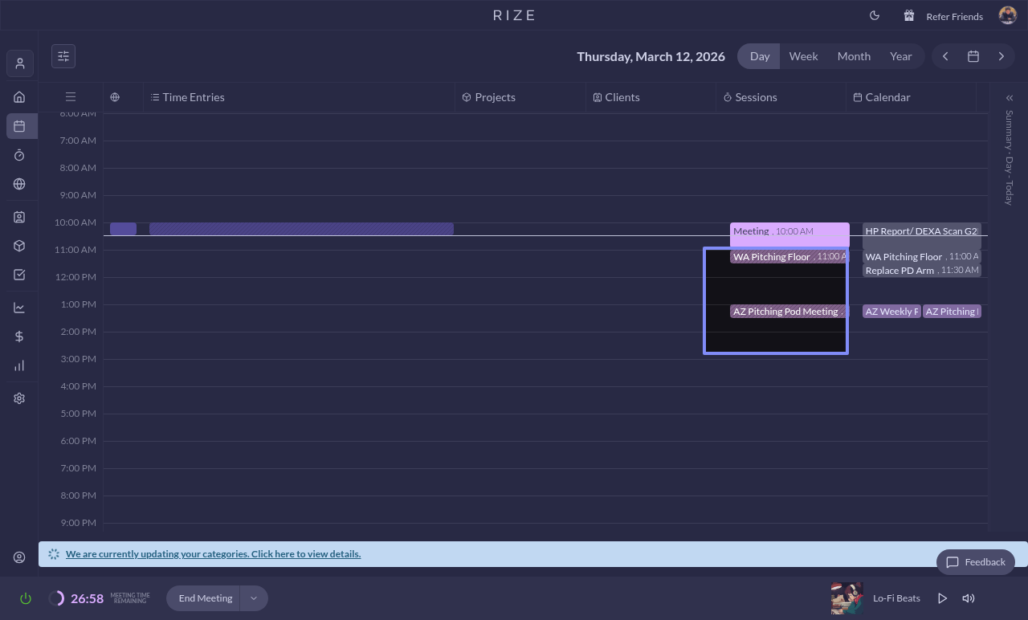
Task: Mute the Lo-Fi Beats speaker icon
Action: click(969, 598)
